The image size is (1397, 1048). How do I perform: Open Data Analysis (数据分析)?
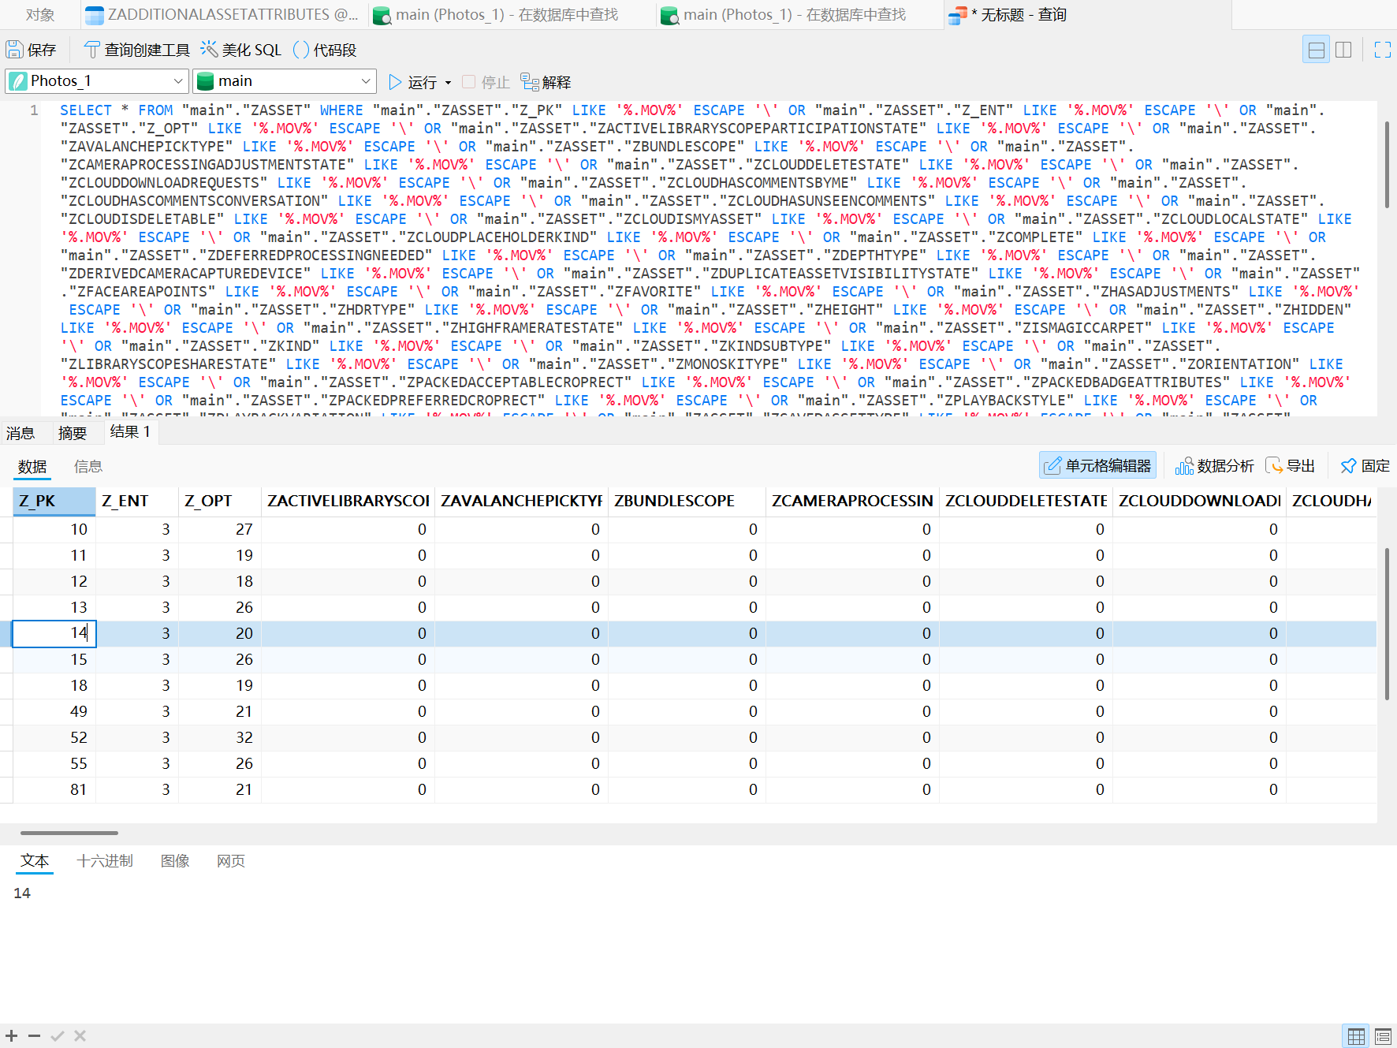tap(1214, 465)
